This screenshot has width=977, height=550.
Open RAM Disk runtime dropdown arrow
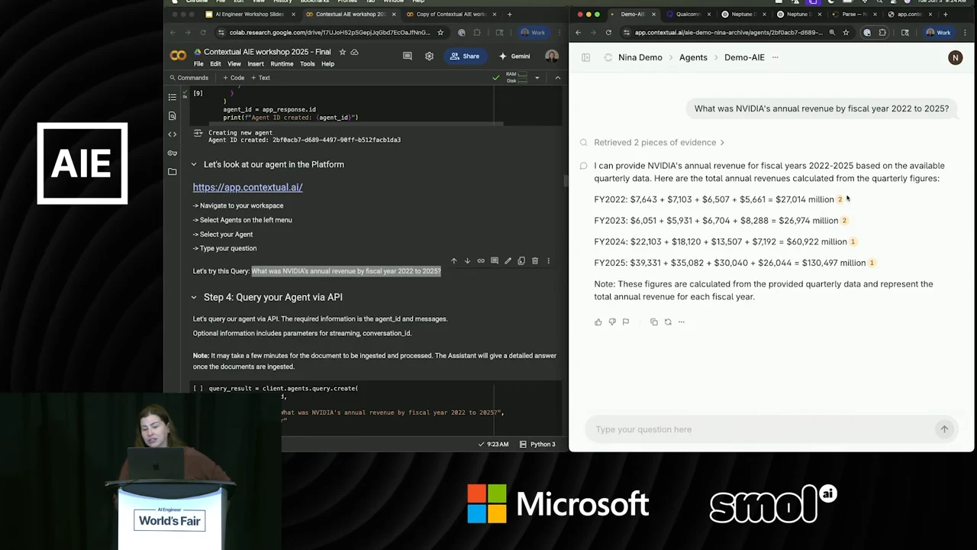coord(537,78)
